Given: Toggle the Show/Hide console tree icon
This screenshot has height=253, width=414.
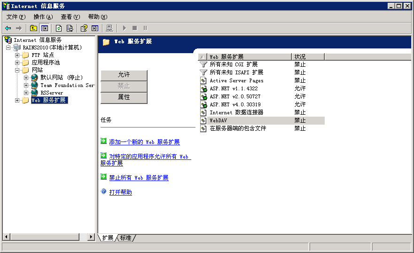Looking at the screenshot, I should click(x=44, y=28).
